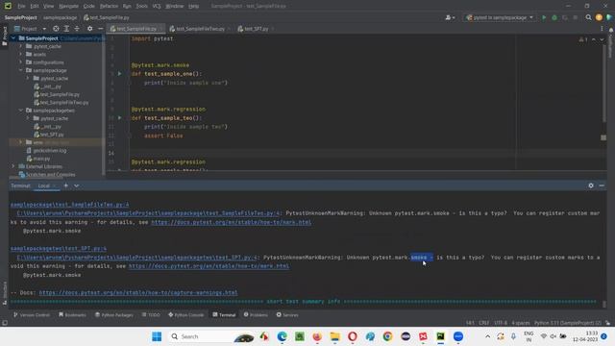Open the orange IDE updates avatar icon
615x346 pixels.
(x=599, y=17)
